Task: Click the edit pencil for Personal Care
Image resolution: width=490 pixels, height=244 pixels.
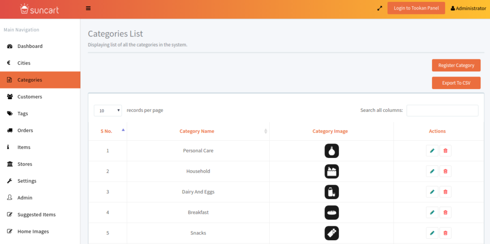Action: coord(432,151)
